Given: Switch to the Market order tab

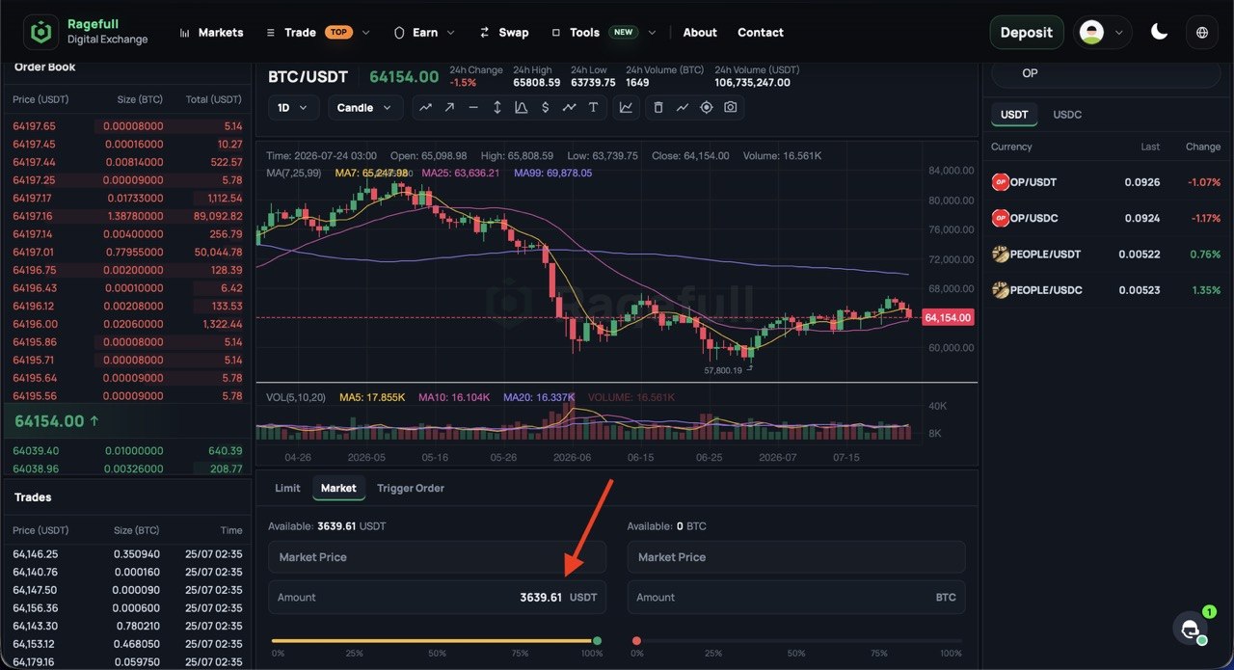Looking at the screenshot, I should click(338, 488).
